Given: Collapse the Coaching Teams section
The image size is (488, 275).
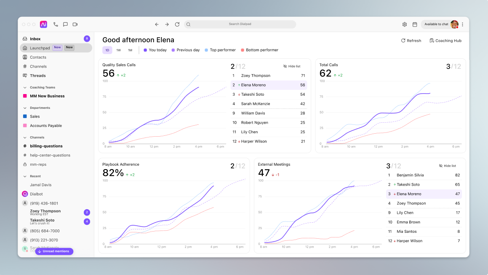Looking at the screenshot, I should 25,88.
